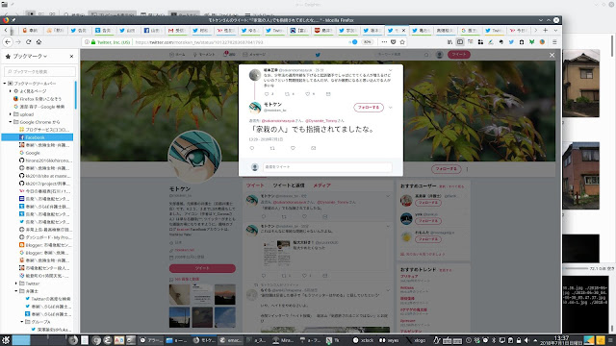Switch to the Gmail tab
Viewport: 616px width, 346px height.
pyautogui.click(x=177, y=30)
